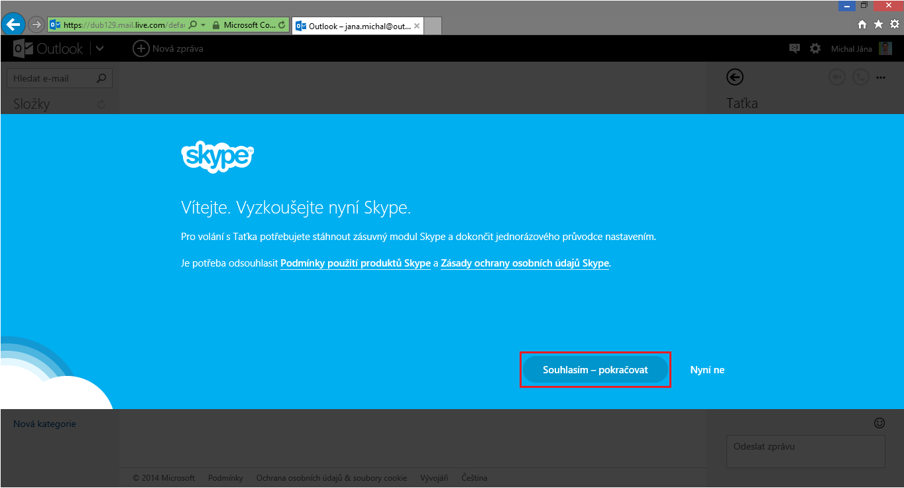Open Outlook settings via the gear icon

[815, 48]
